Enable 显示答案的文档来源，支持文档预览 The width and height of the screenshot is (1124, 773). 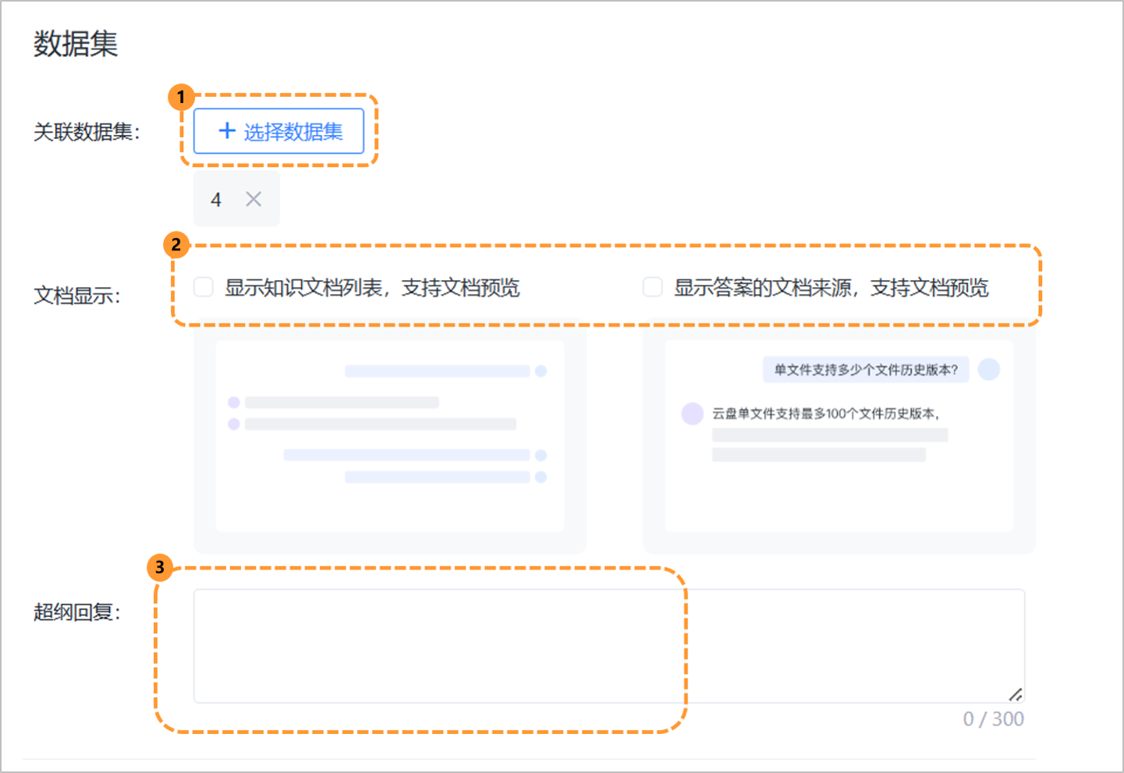point(652,287)
